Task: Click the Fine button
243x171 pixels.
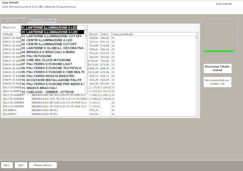Action: point(7,165)
